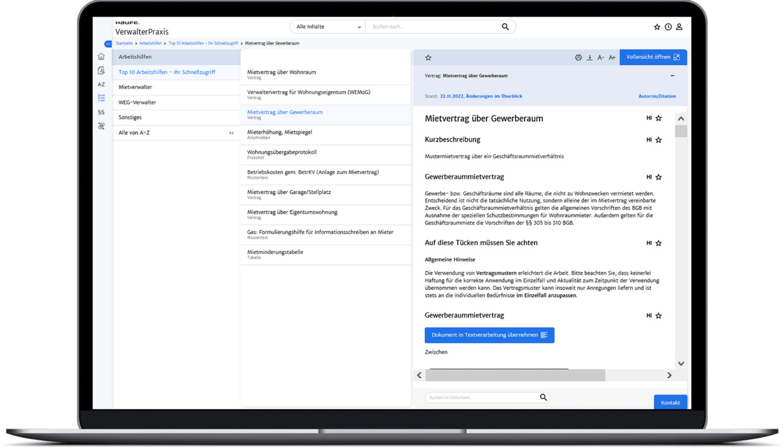
Task: Download the document with the download icon
Action: [590, 58]
